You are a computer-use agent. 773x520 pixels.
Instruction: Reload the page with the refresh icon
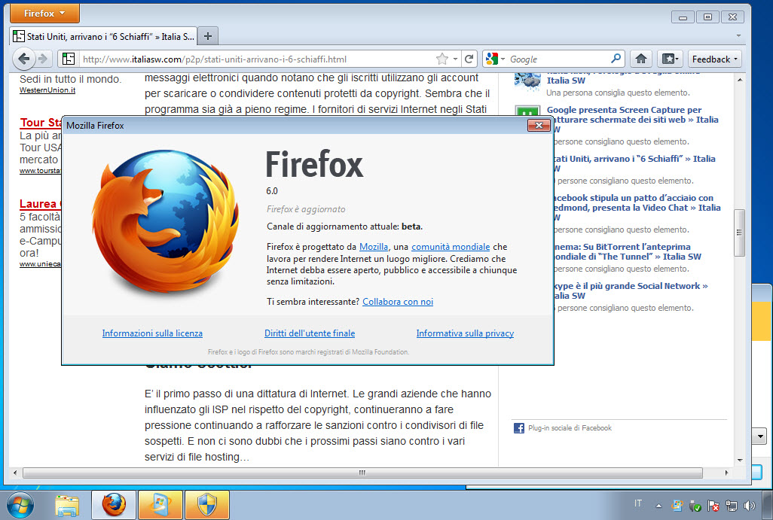[x=469, y=59]
